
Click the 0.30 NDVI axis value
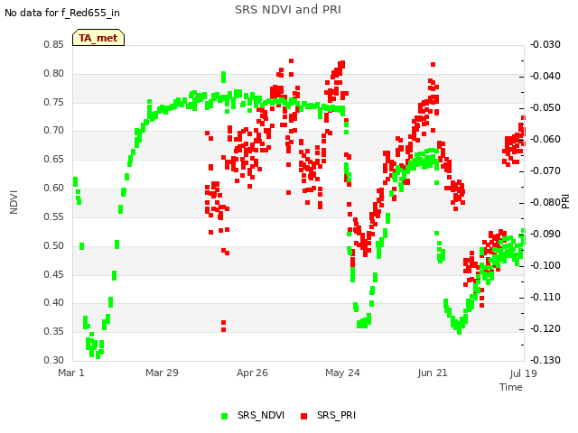54,360
